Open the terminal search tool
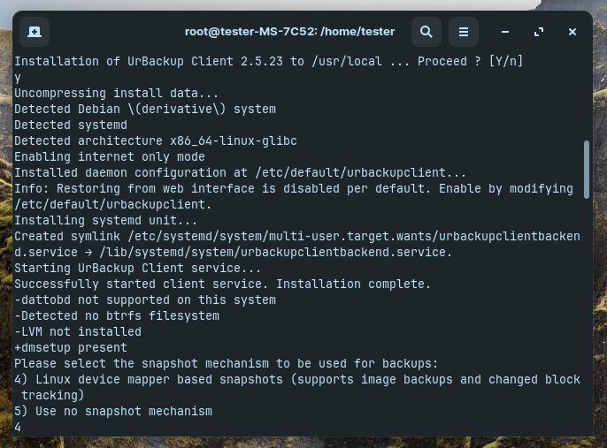 pyautogui.click(x=426, y=32)
